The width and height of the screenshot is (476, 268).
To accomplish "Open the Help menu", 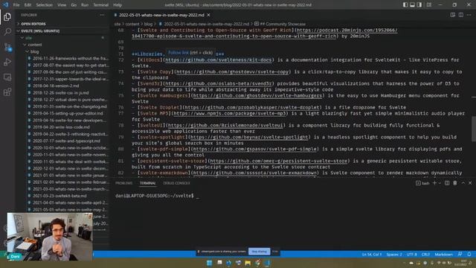I will (118, 5).
